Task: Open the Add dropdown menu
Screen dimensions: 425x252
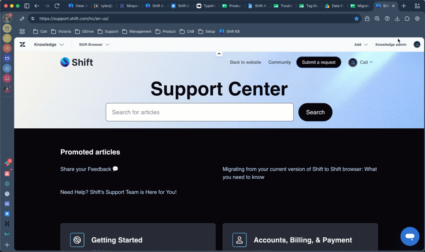Action: [x=361, y=44]
